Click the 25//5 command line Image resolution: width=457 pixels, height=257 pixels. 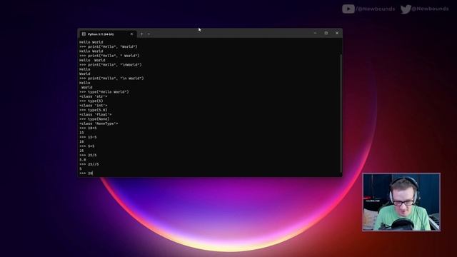(89, 164)
